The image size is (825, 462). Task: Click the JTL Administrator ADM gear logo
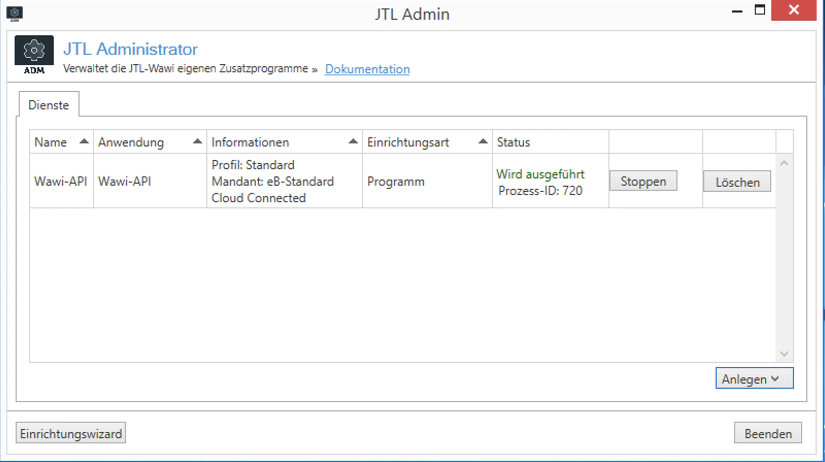click(x=34, y=55)
